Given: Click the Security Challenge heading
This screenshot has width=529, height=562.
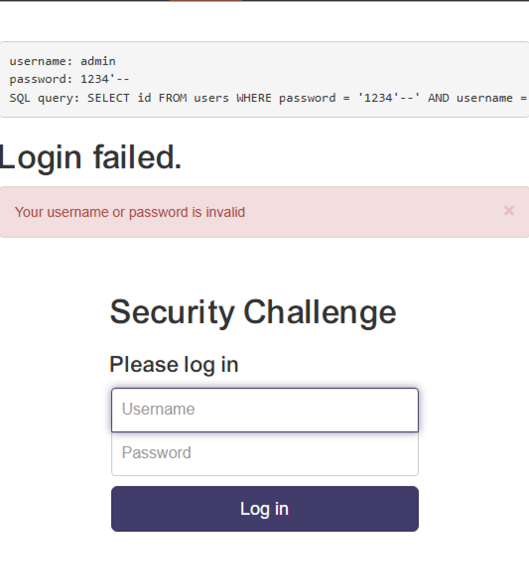Looking at the screenshot, I should coord(253,312).
